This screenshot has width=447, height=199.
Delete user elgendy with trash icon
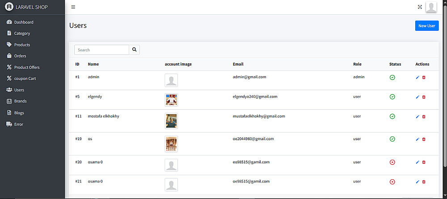click(x=424, y=97)
